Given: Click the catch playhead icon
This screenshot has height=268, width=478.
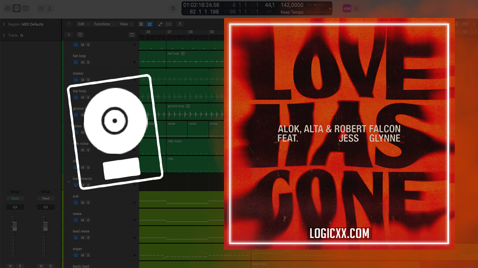Looking at the screenshot, I should 180,24.
